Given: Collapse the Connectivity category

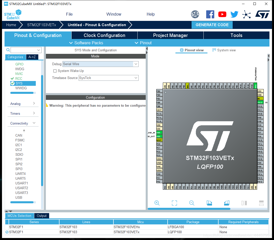Looking at the screenshot, I should (x=23, y=123).
